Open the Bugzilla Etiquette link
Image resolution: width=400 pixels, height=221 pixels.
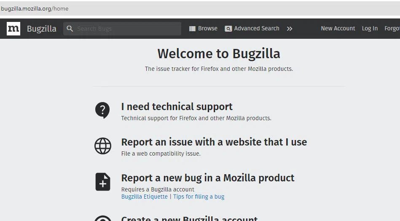tap(144, 197)
